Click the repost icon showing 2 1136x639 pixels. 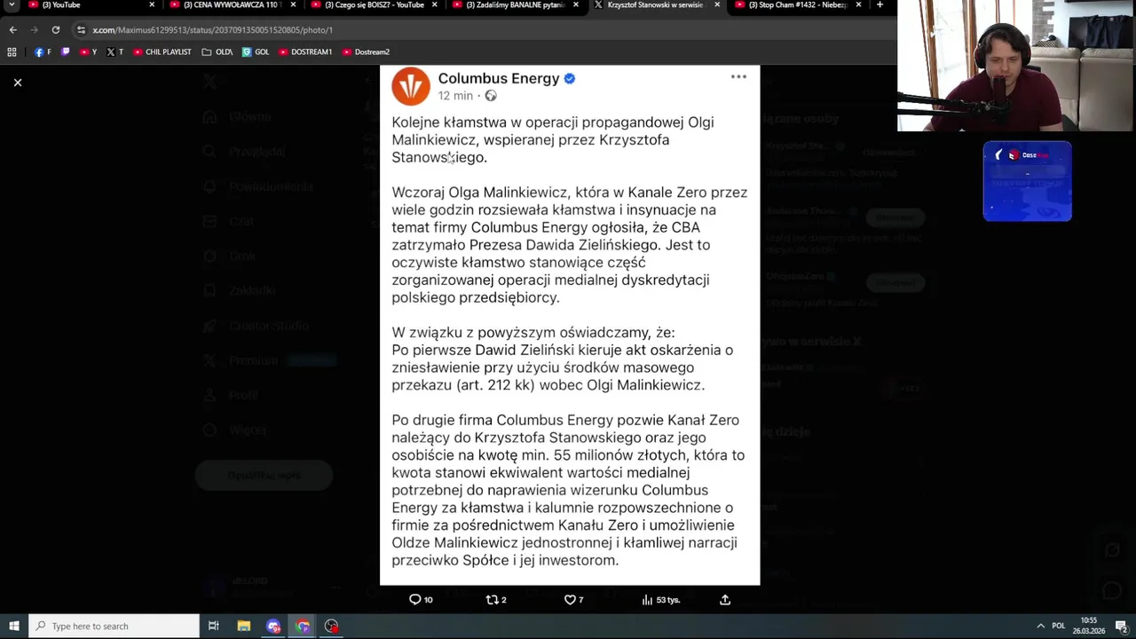(x=496, y=600)
